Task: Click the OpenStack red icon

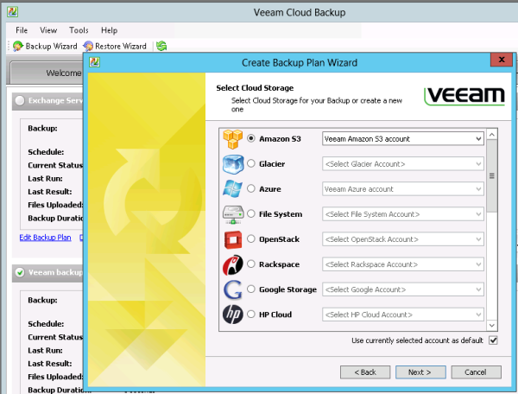Action: [x=234, y=239]
